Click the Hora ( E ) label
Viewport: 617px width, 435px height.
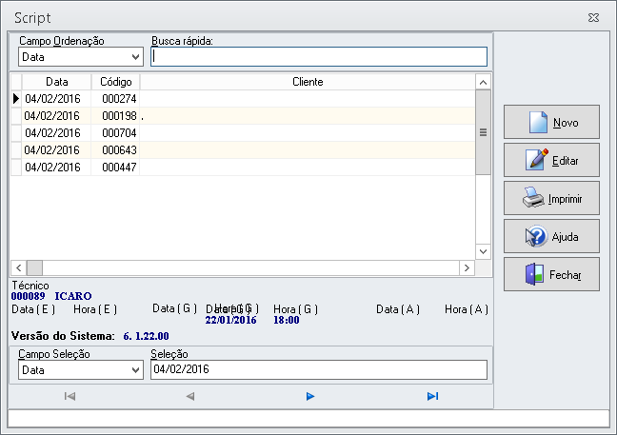pyautogui.click(x=95, y=309)
